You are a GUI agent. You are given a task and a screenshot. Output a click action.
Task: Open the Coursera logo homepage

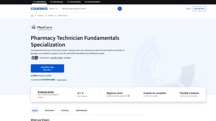(x=39, y=9)
